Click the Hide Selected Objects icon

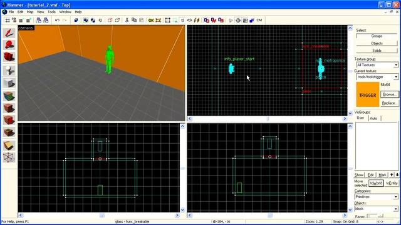coord(110,20)
